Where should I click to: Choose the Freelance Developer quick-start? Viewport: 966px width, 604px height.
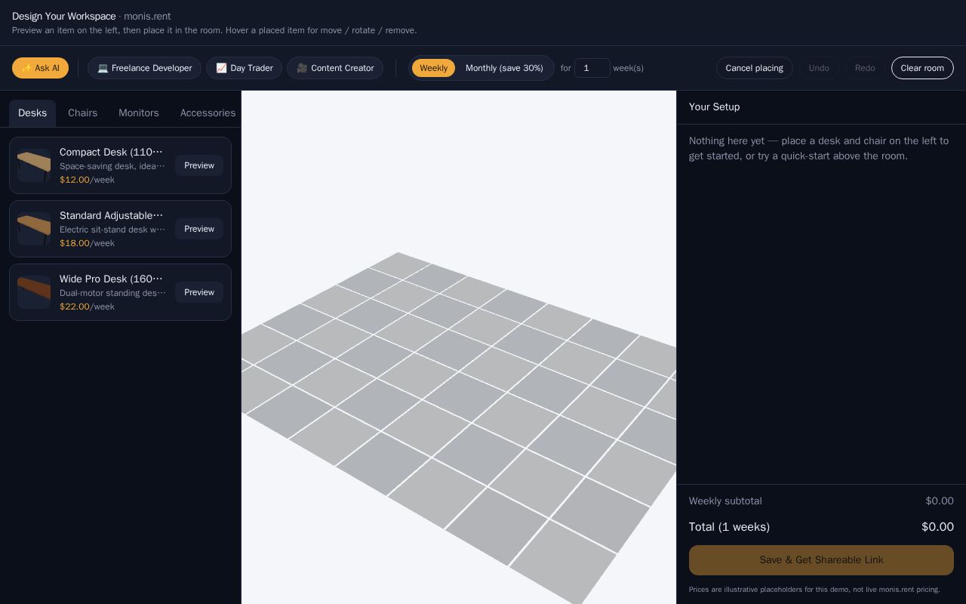(144, 68)
